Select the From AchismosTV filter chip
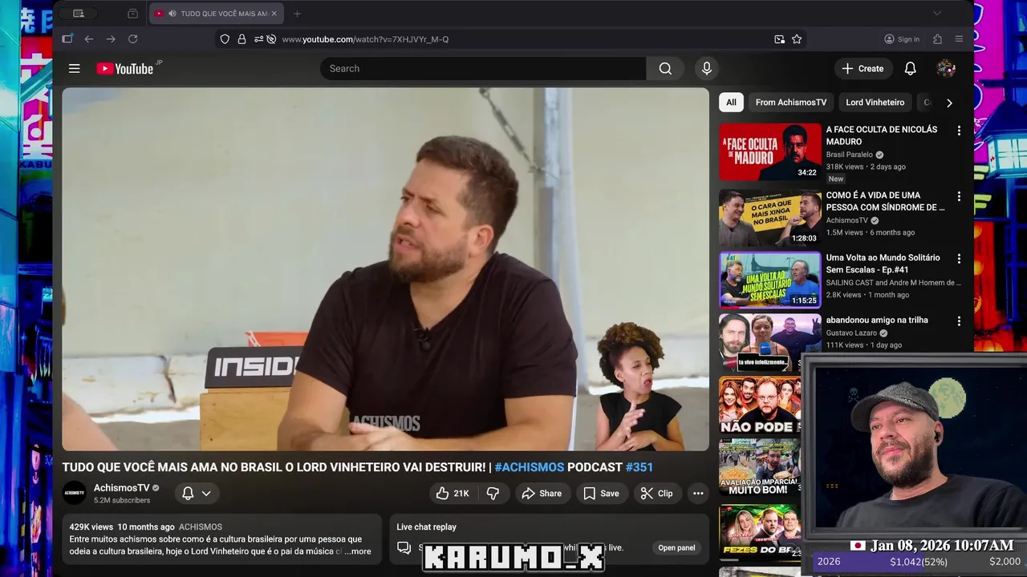 [x=791, y=103]
